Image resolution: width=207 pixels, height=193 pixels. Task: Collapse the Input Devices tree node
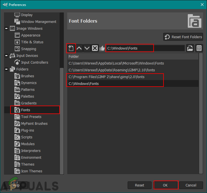click(x=6, y=56)
